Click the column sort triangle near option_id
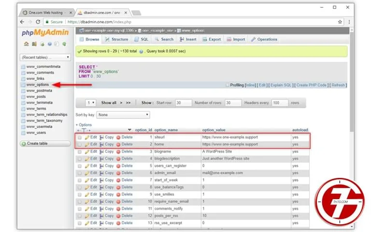 [x=129, y=130]
